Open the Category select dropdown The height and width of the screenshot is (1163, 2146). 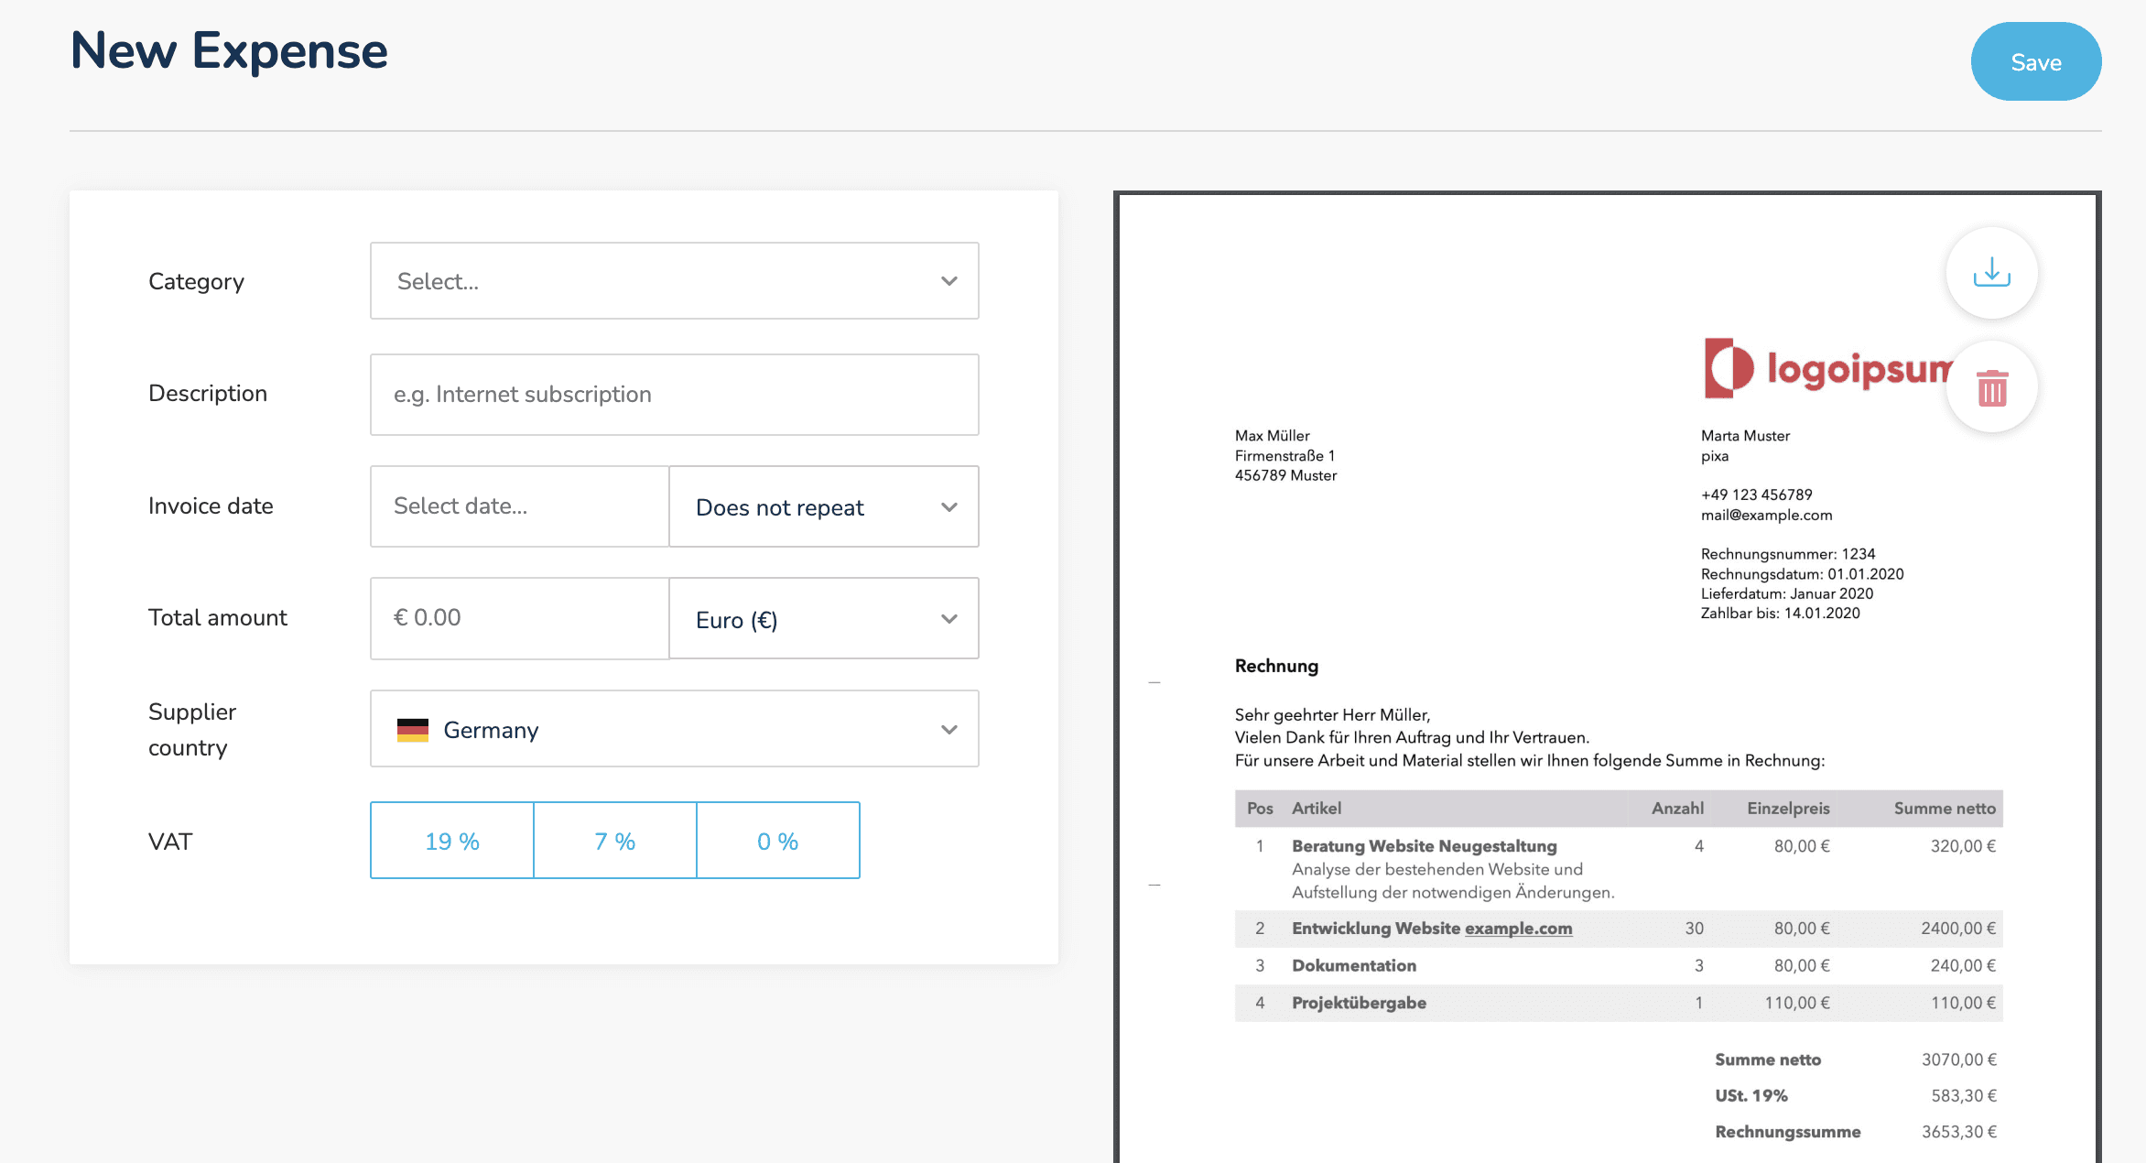tap(674, 281)
